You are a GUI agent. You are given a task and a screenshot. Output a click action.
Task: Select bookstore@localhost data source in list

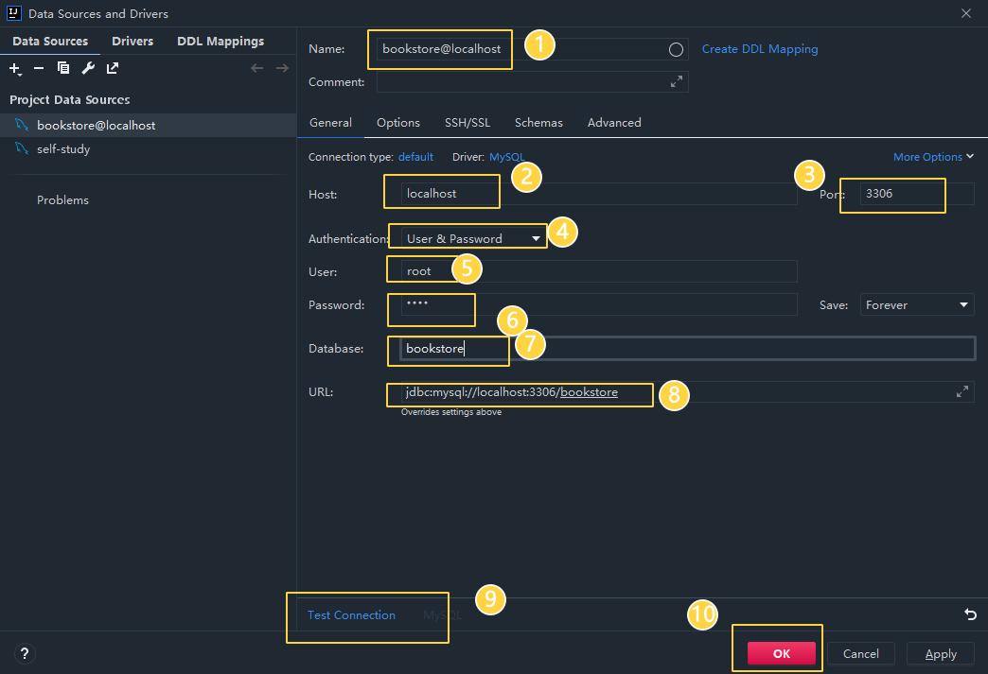pyautogui.click(x=148, y=125)
